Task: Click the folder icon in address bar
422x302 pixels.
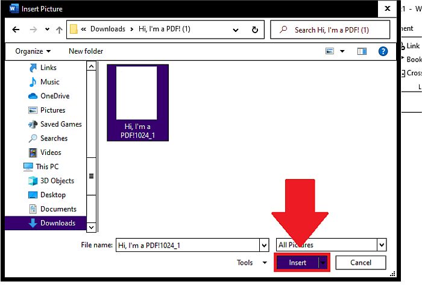Action: tap(74, 29)
